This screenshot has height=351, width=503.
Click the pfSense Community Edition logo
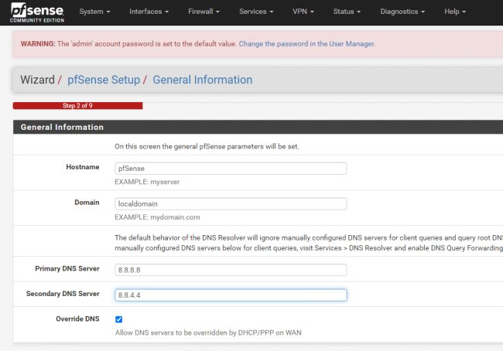pos(37,12)
